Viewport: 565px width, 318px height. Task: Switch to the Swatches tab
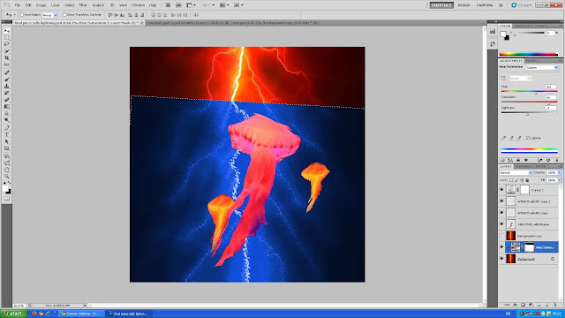pyautogui.click(x=523, y=26)
